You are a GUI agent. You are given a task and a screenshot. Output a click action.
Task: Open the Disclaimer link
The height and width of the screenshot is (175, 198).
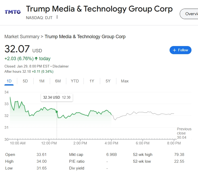point(61,66)
